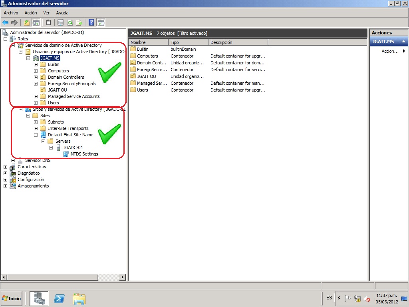
Task: Open the Accion... submenu arrow
Action: 404,51
